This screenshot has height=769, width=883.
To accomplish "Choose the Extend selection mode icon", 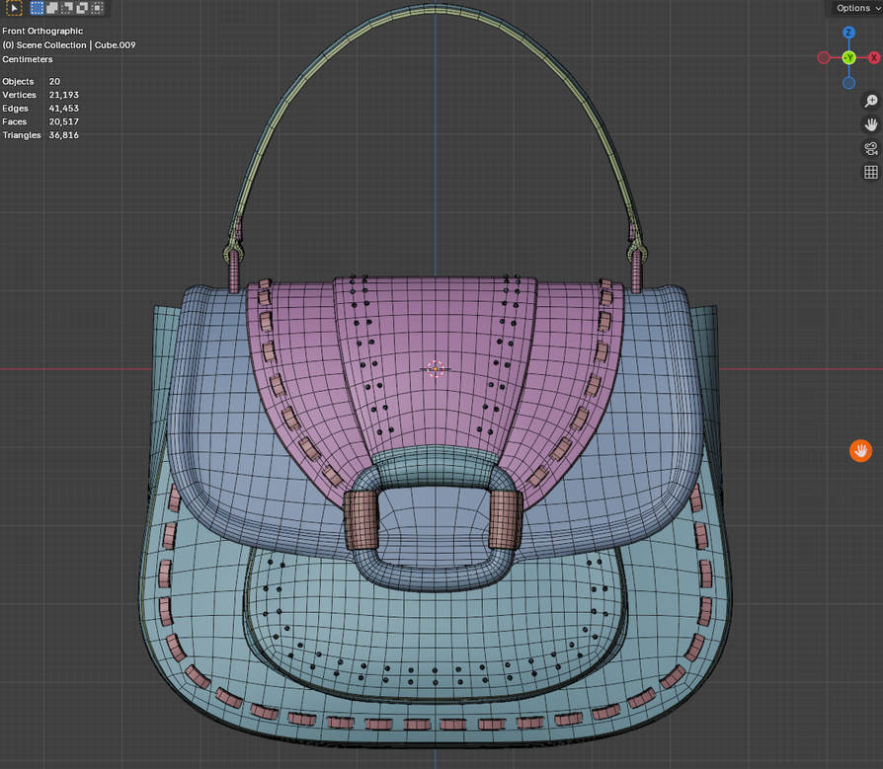I will (52, 8).
